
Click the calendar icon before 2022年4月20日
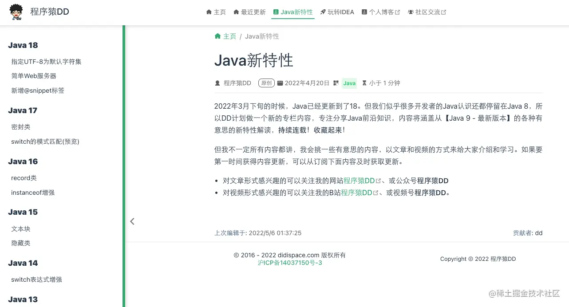[281, 83]
